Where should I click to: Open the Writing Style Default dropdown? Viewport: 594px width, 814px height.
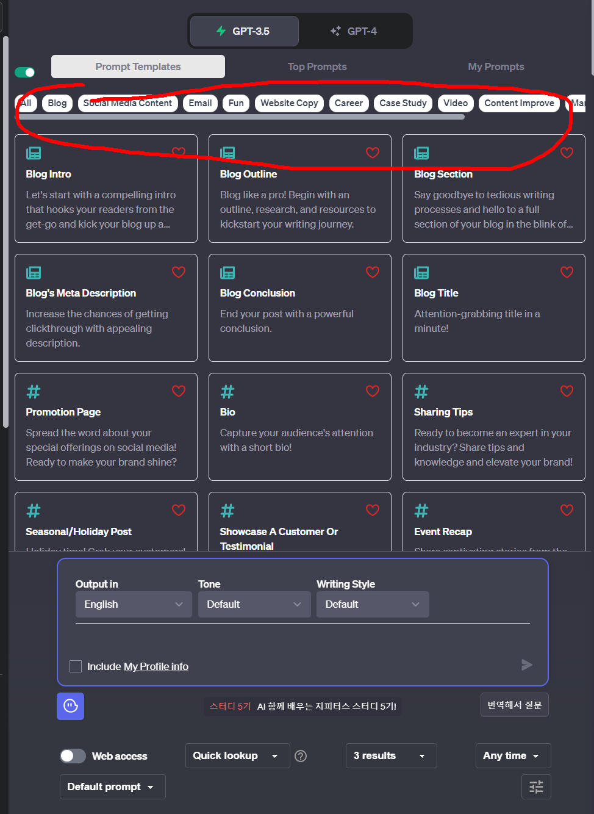373,604
